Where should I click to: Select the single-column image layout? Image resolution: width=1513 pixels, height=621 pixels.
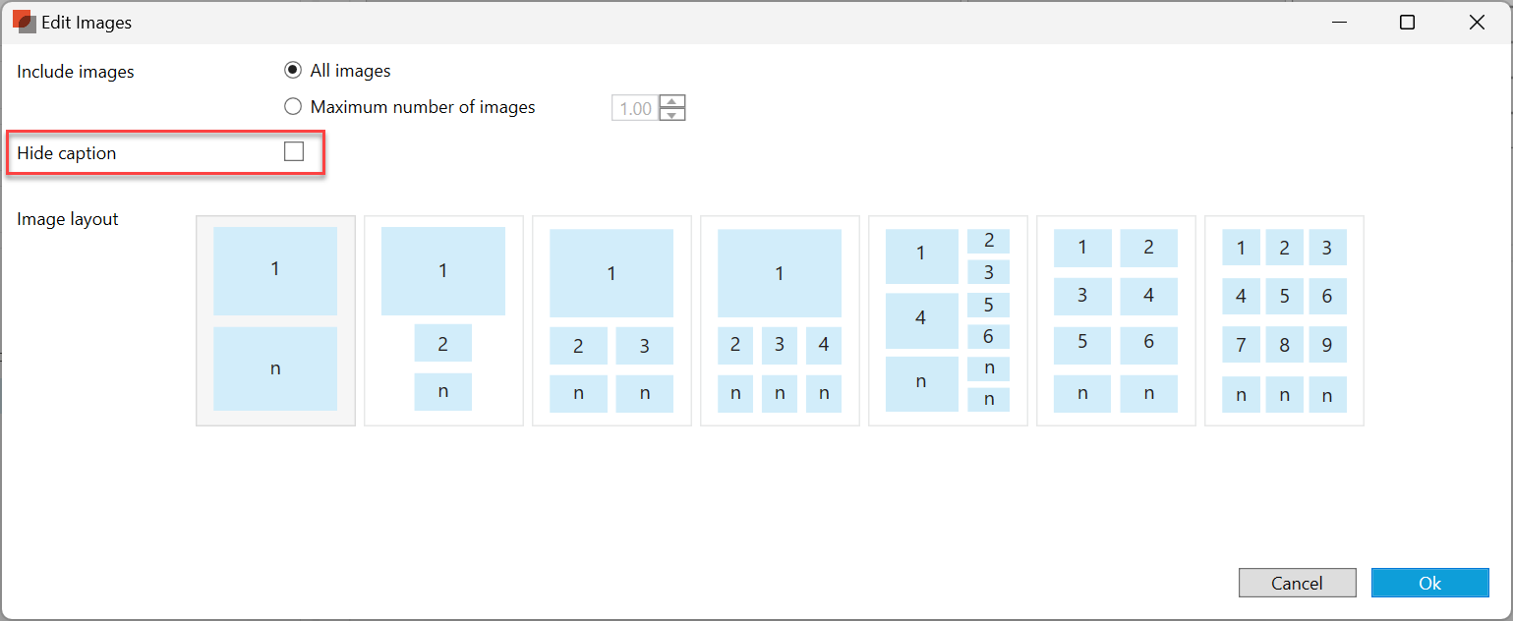tap(275, 320)
